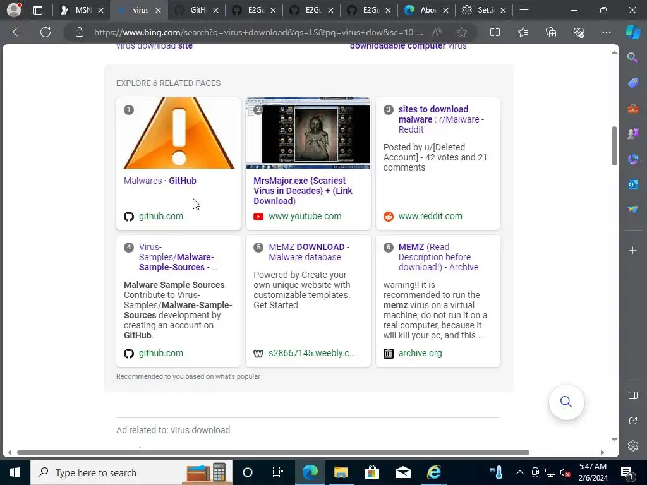Image resolution: width=647 pixels, height=485 pixels.
Task: Open the Read aloud icon
Action: (x=437, y=32)
